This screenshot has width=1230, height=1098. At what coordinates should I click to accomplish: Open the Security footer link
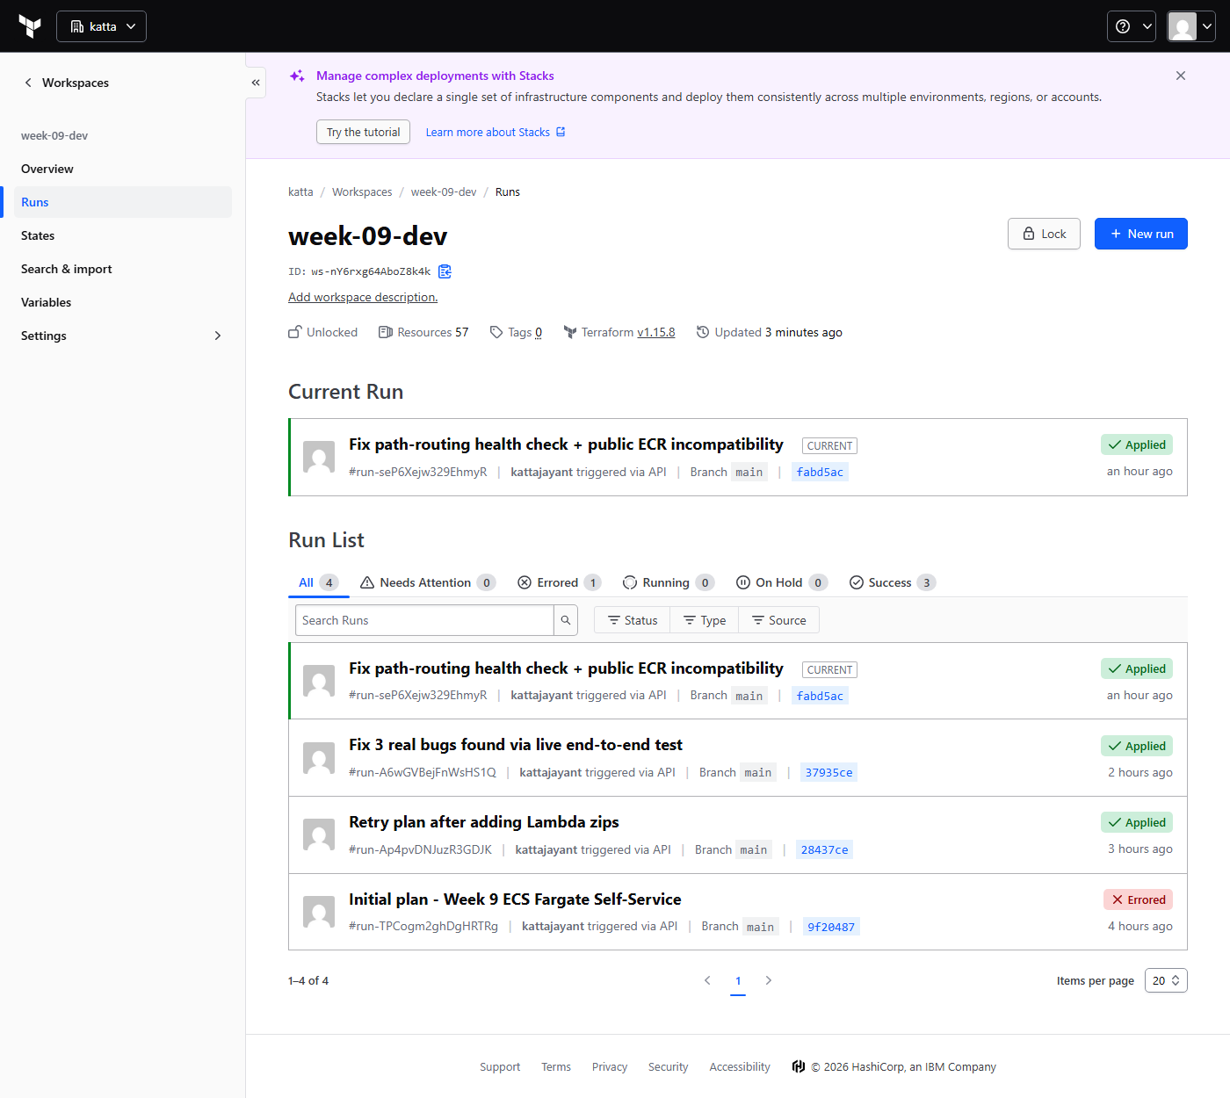[668, 1067]
